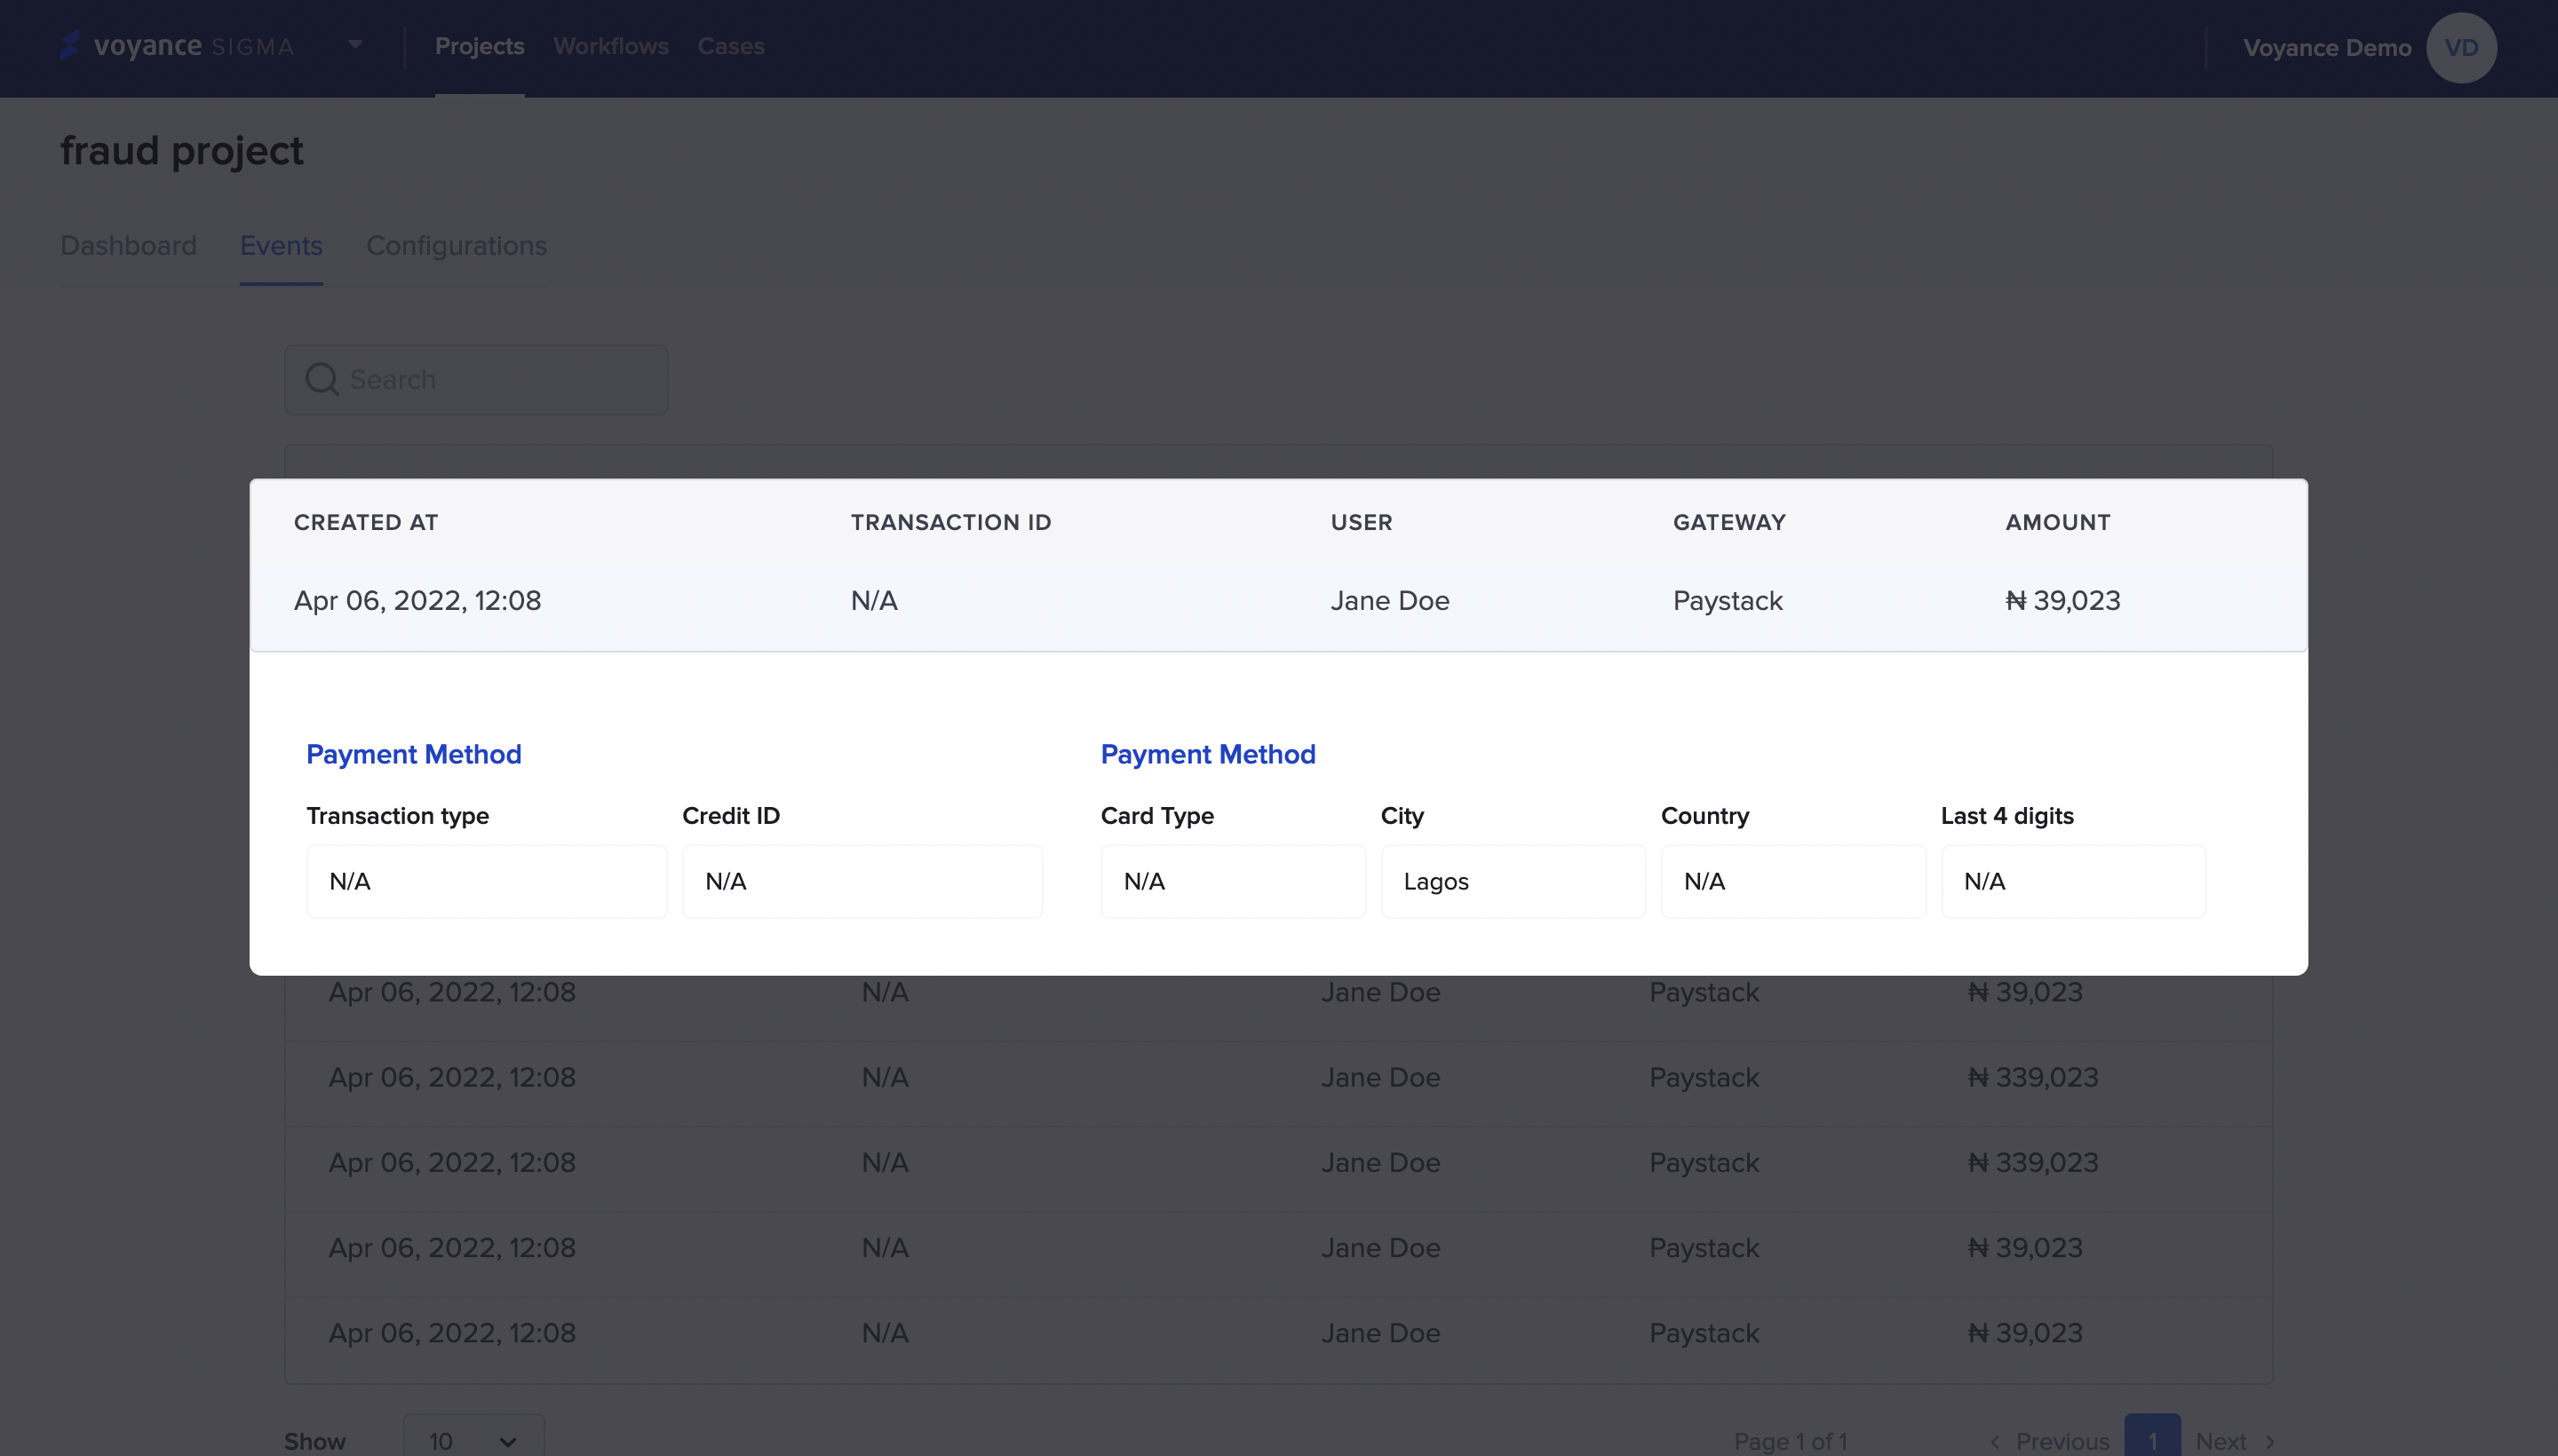Viewport: 2558px width, 1456px height.
Task: Click the Last 4 digits field
Action: coord(2073,881)
